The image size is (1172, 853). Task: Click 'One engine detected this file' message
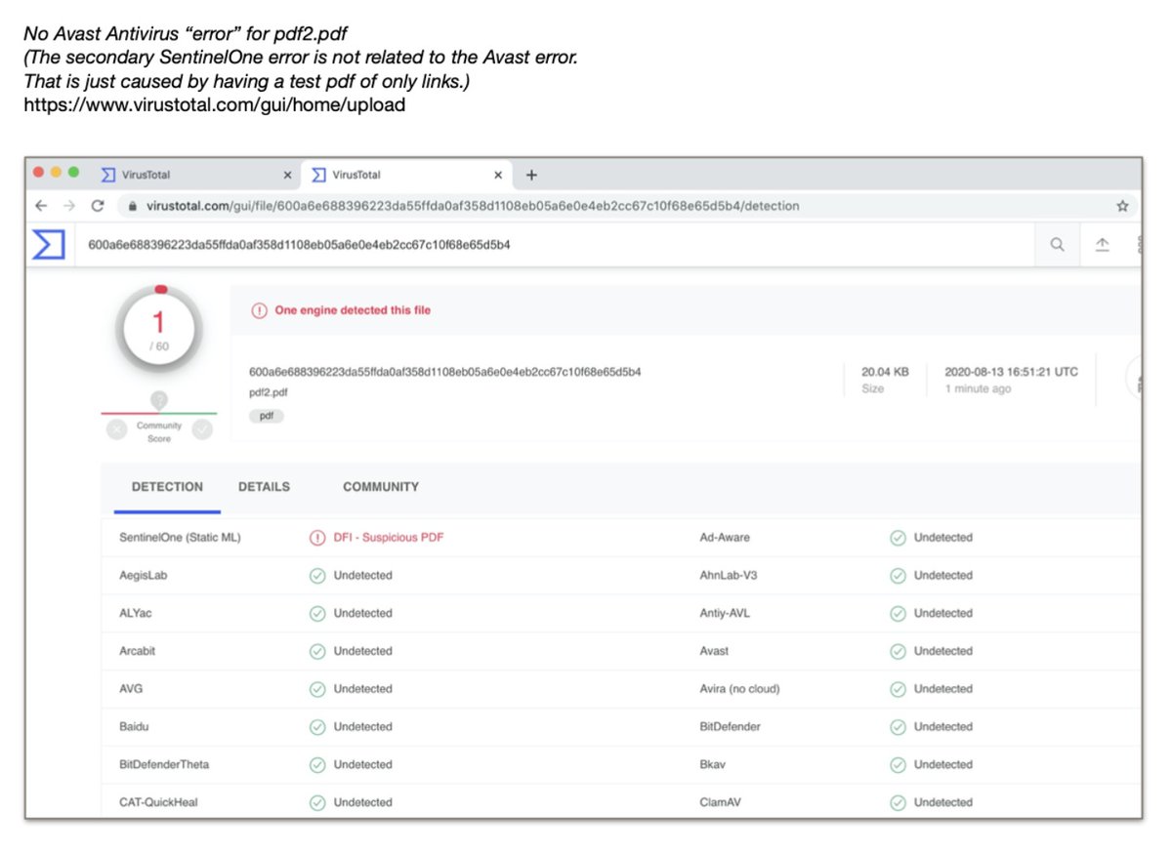[x=353, y=310]
